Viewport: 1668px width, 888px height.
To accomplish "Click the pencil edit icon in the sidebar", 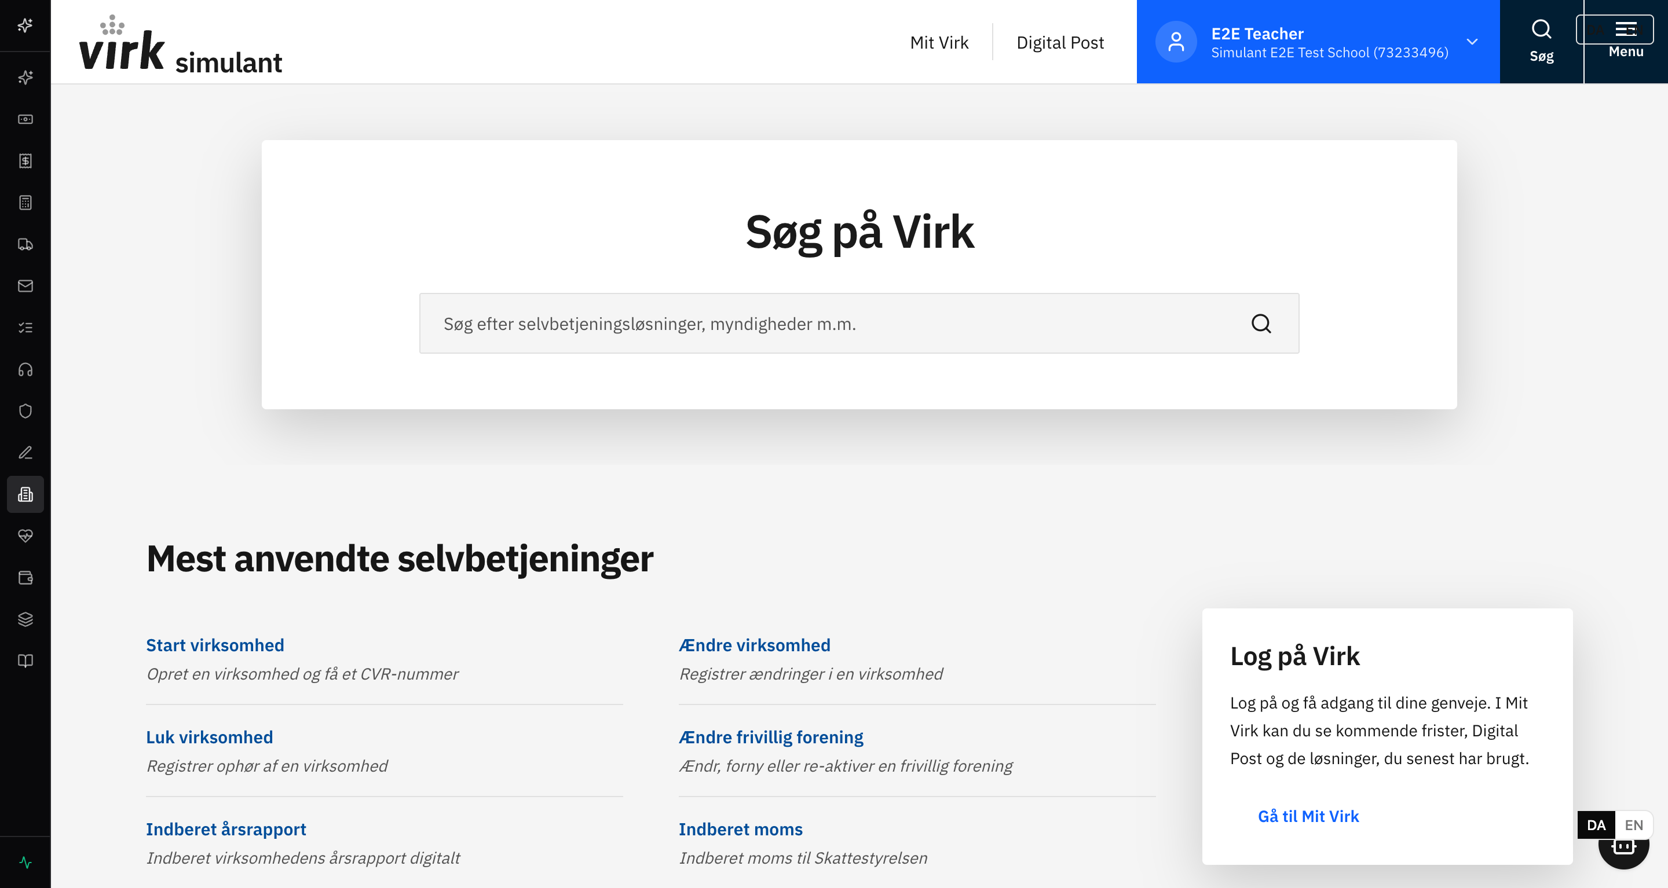I will coord(25,453).
